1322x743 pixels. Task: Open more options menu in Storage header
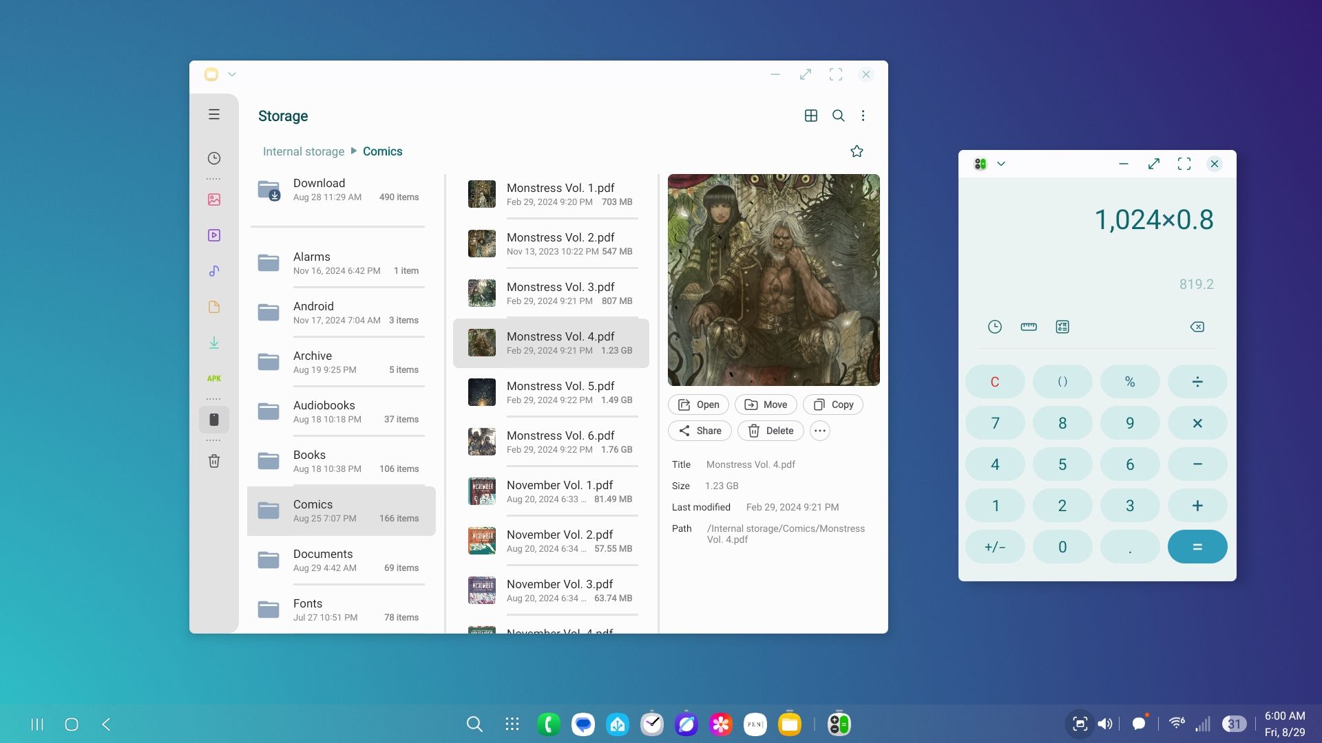click(x=863, y=116)
